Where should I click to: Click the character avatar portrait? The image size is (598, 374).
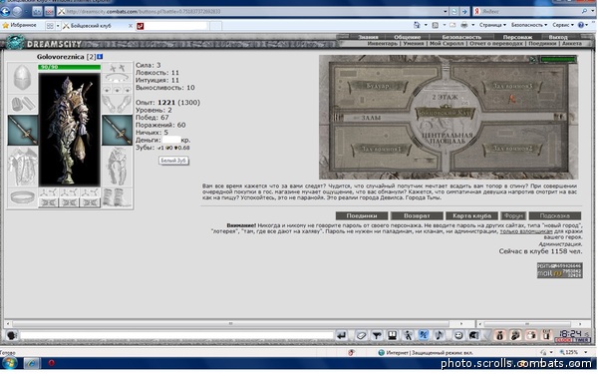click(69, 130)
